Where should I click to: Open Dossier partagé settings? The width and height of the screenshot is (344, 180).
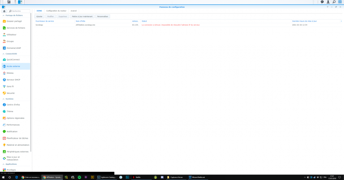[x=16, y=21]
